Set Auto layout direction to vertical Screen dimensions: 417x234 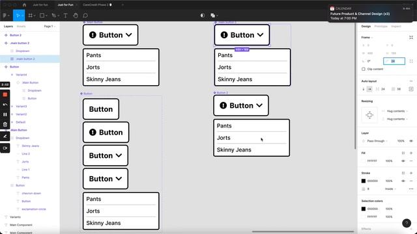pyautogui.click(x=364, y=89)
